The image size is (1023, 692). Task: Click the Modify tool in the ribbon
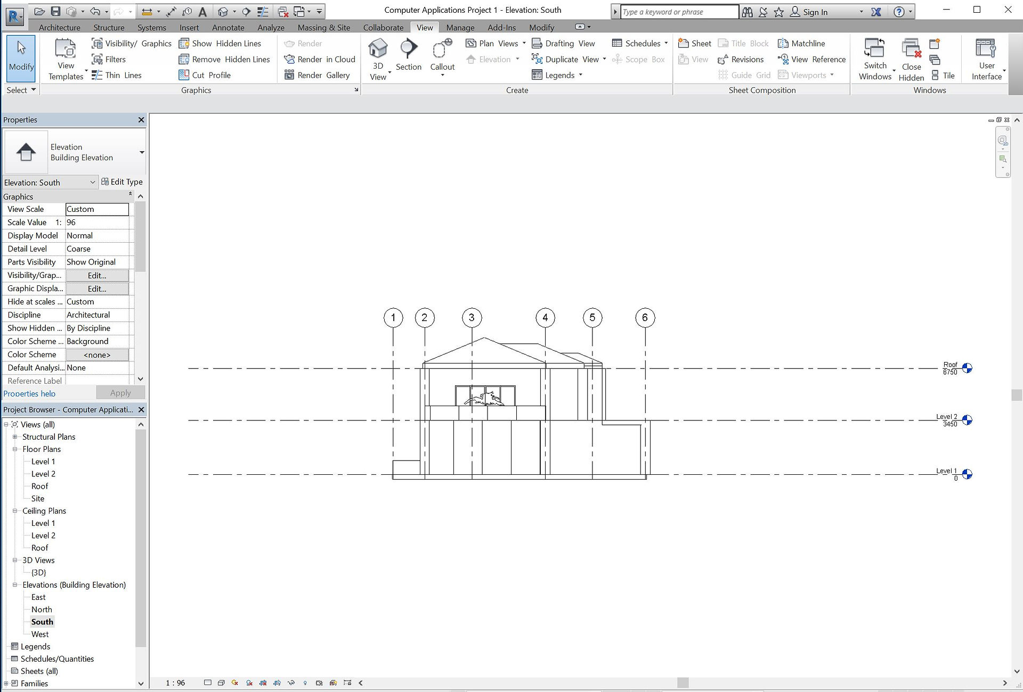click(21, 58)
